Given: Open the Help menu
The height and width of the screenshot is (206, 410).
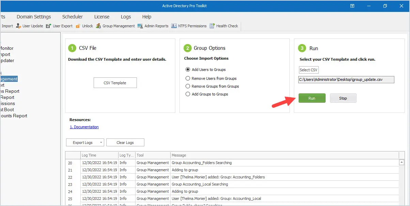Looking at the screenshot, I should [x=147, y=17].
